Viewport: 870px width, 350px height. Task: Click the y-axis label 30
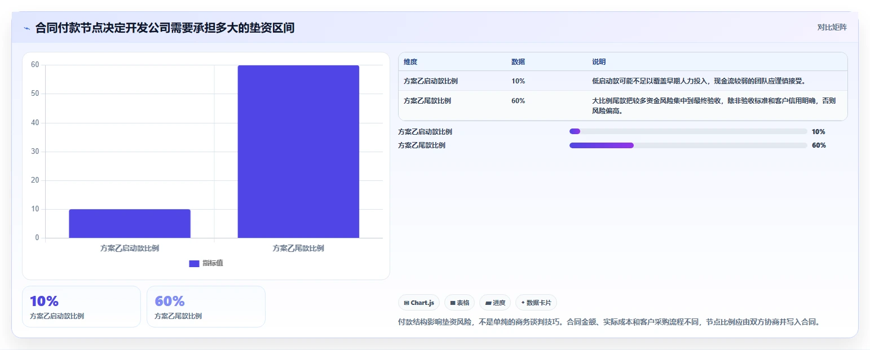click(x=35, y=152)
